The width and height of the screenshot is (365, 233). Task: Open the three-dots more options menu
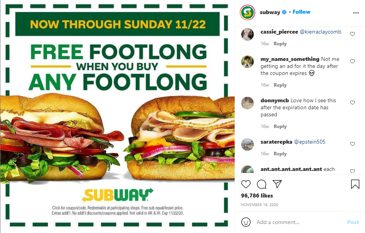coord(356,13)
